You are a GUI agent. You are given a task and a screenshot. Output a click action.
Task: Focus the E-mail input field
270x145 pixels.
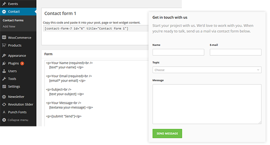point(235,52)
